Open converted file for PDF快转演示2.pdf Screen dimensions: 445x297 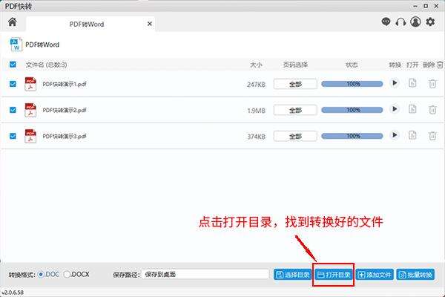pos(412,109)
